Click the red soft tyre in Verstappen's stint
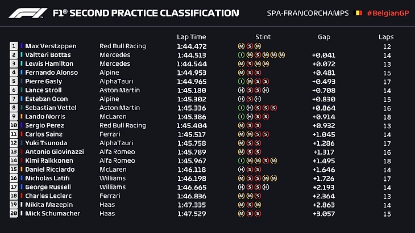Image resolution: width=415 pixels, height=233 pixels. point(250,46)
